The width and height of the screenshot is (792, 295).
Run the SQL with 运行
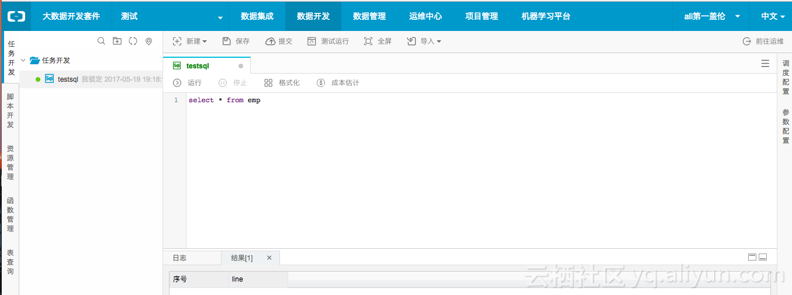[187, 83]
